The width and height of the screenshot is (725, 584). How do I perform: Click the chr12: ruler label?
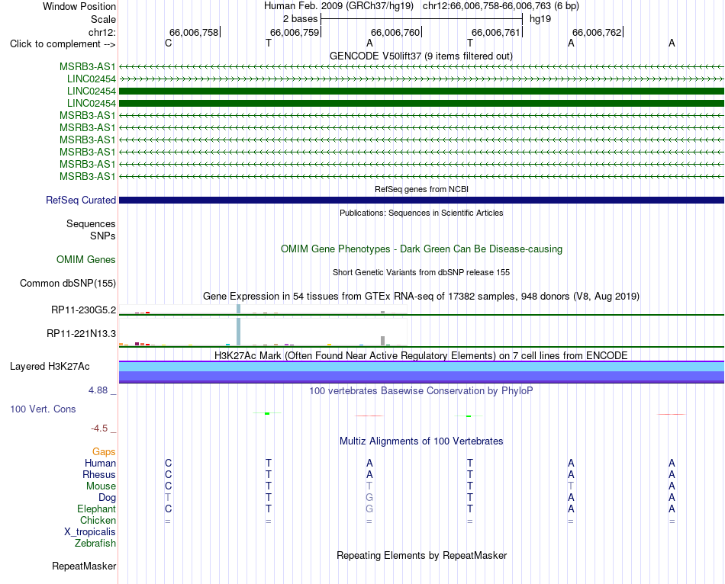pyautogui.click(x=101, y=32)
